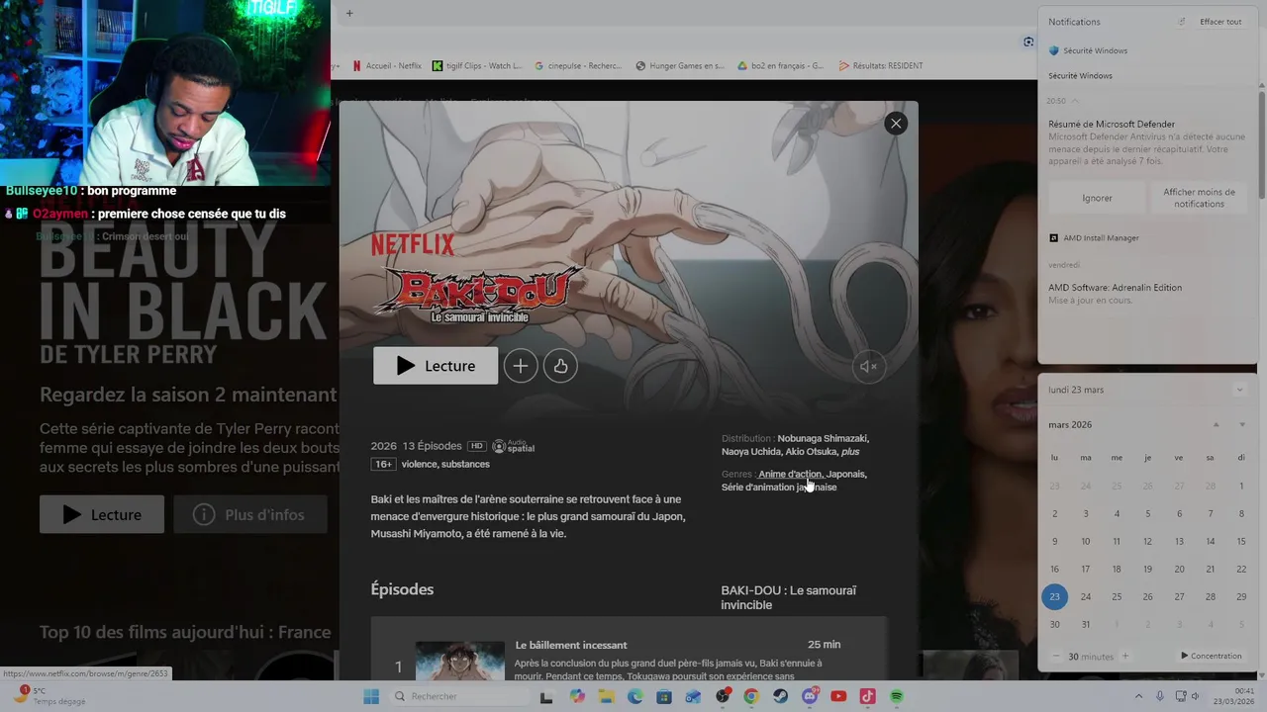Open the bo2 en français bookmark
Viewport: 1267px width, 712px height.
tap(781, 66)
